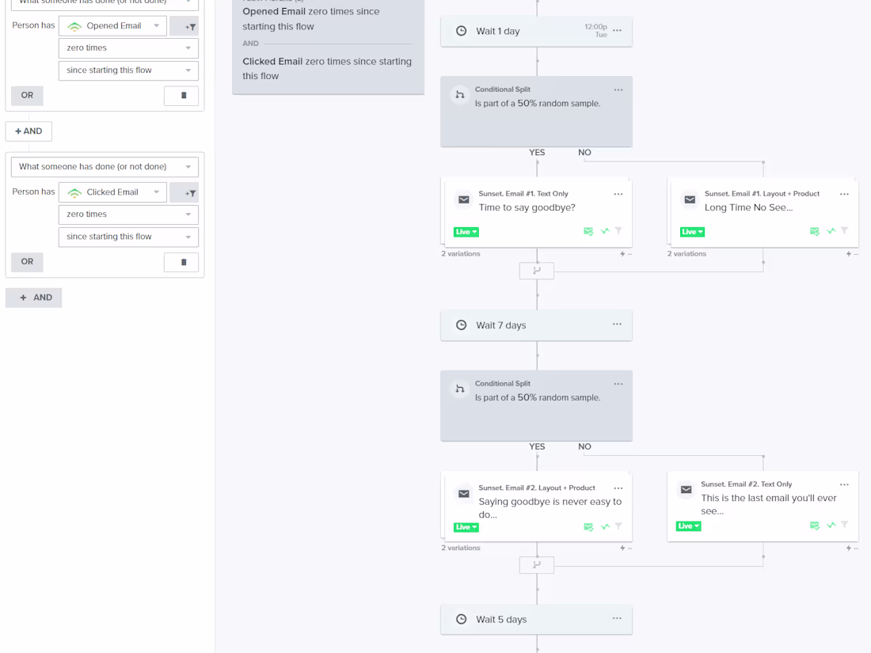Click the clock icon on 'Wait 7 days' step
This screenshot has height=653, width=871.
tap(461, 325)
